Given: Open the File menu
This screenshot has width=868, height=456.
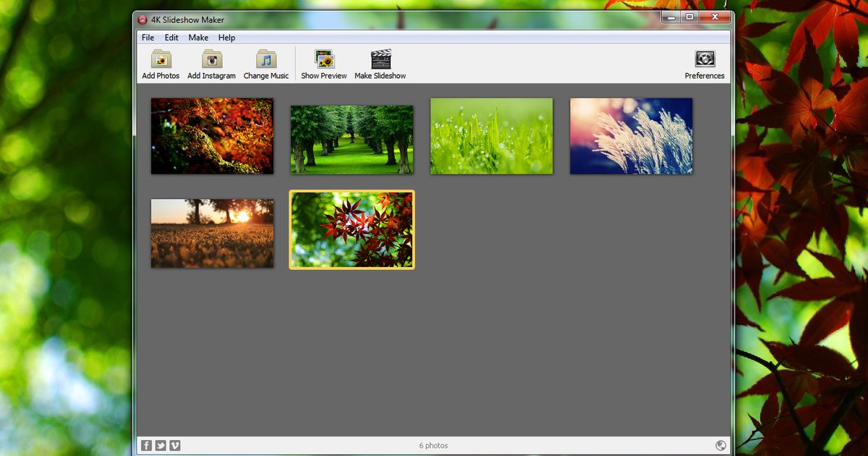Looking at the screenshot, I should 148,38.
